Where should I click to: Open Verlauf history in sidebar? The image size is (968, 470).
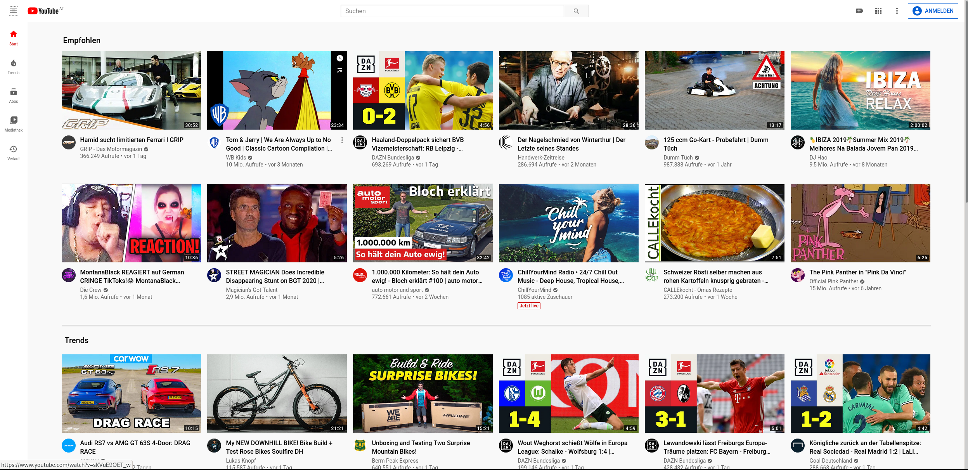click(14, 153)
